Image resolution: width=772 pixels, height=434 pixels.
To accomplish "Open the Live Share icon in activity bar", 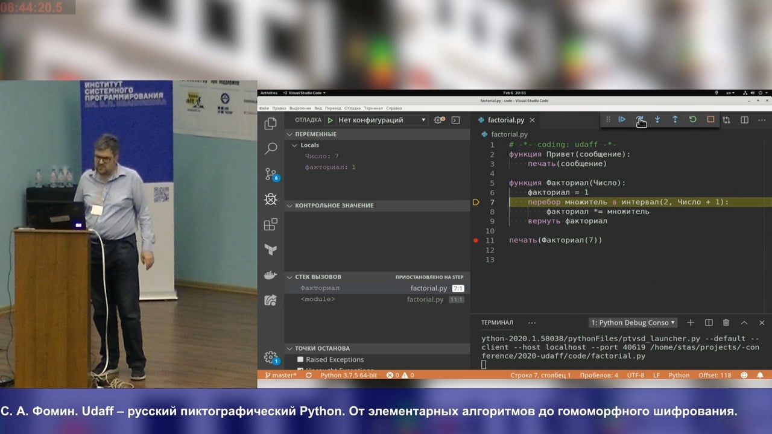I will [x=271, y=300].
